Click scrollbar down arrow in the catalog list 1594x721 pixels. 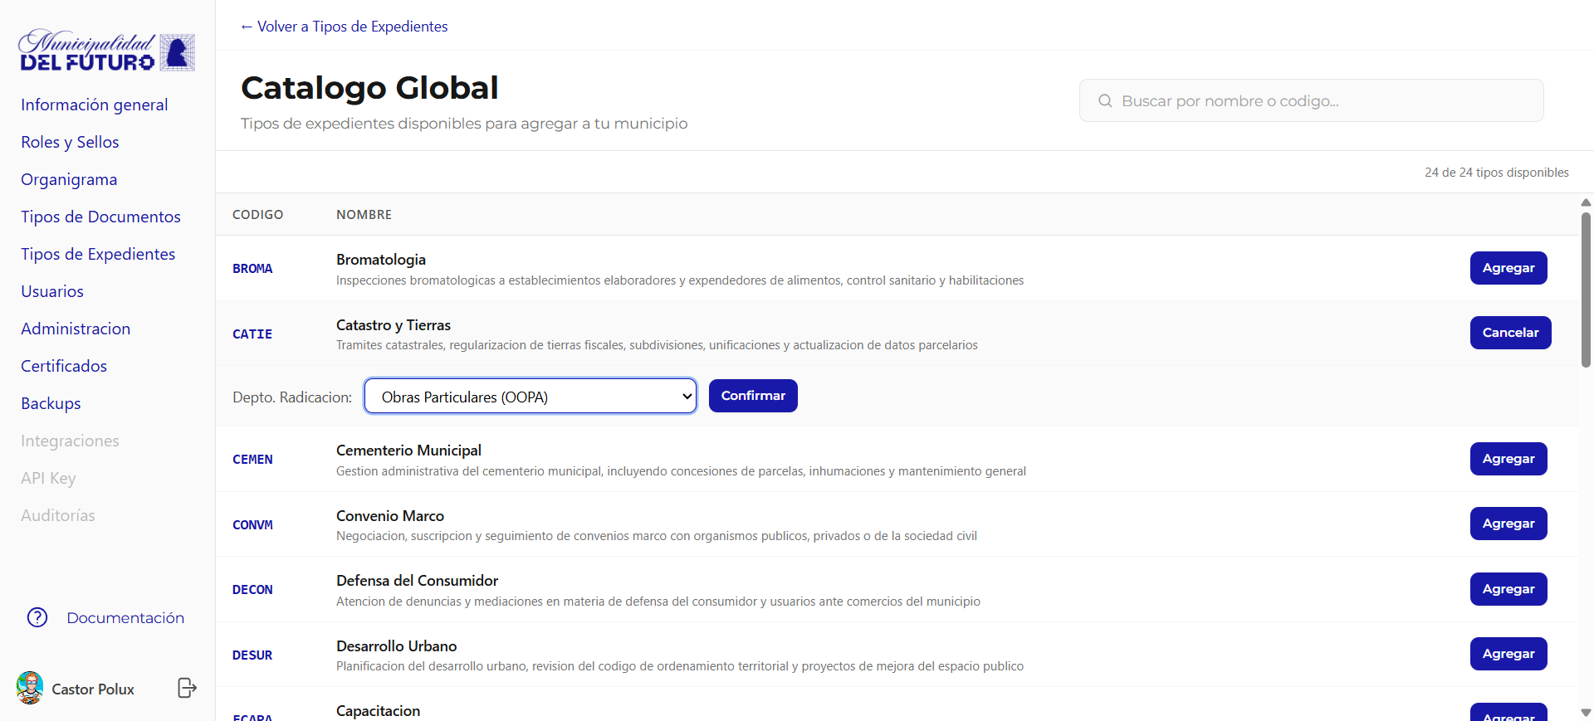coord(1586,713)
